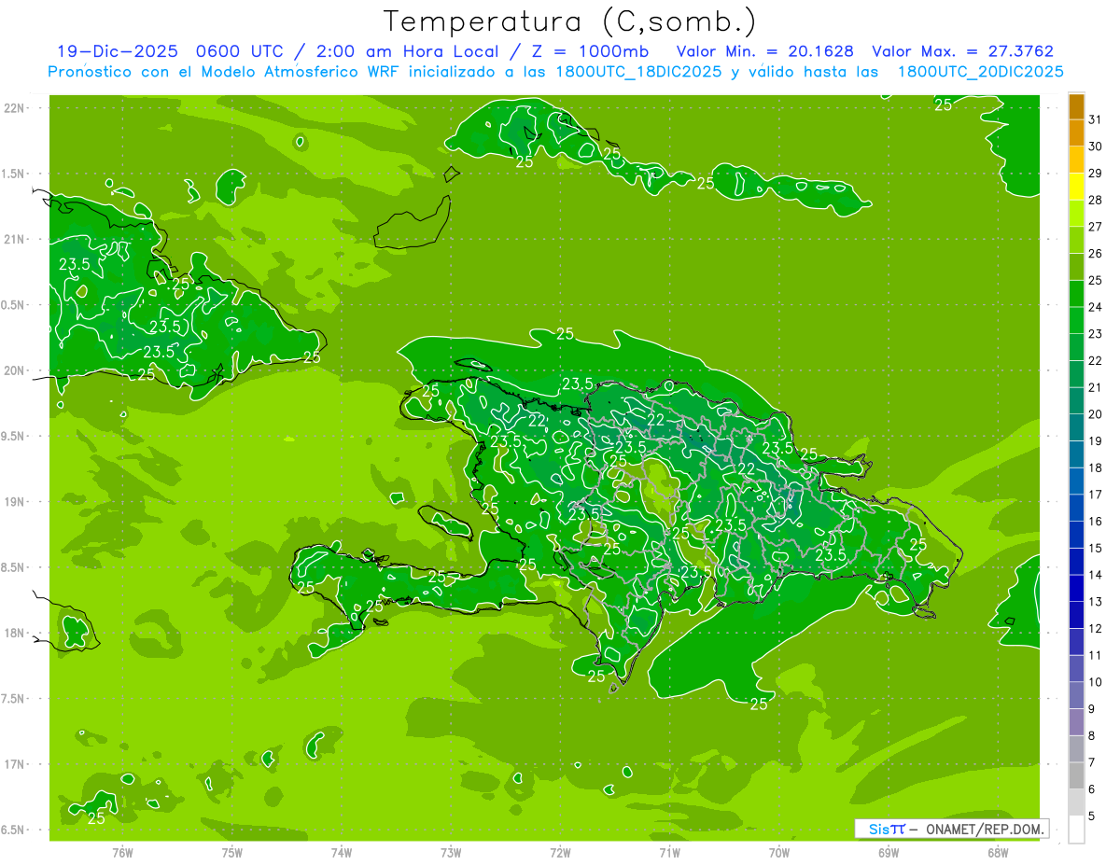
Task: Pick the green legend swatch between 23 and 24
Action: pos(1076,320)
